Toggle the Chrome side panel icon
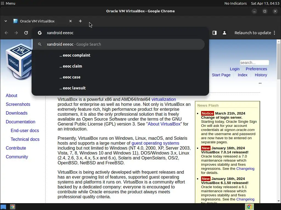This screenshot has width=281, height=210. (x=215, y=33)
